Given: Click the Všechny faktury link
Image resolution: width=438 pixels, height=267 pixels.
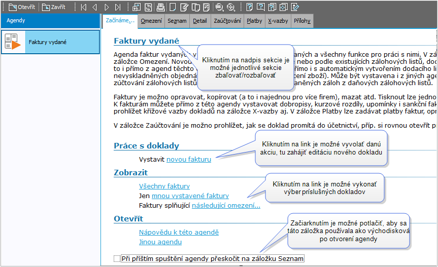Looking at the screenshot, I should pos(164,186).
